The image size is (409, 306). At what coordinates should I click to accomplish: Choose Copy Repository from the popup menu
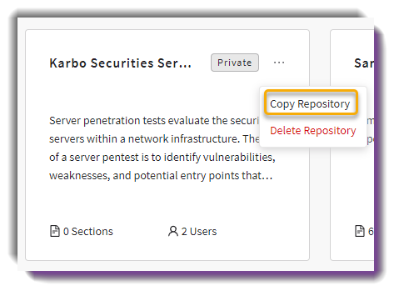tap(310, 104)
